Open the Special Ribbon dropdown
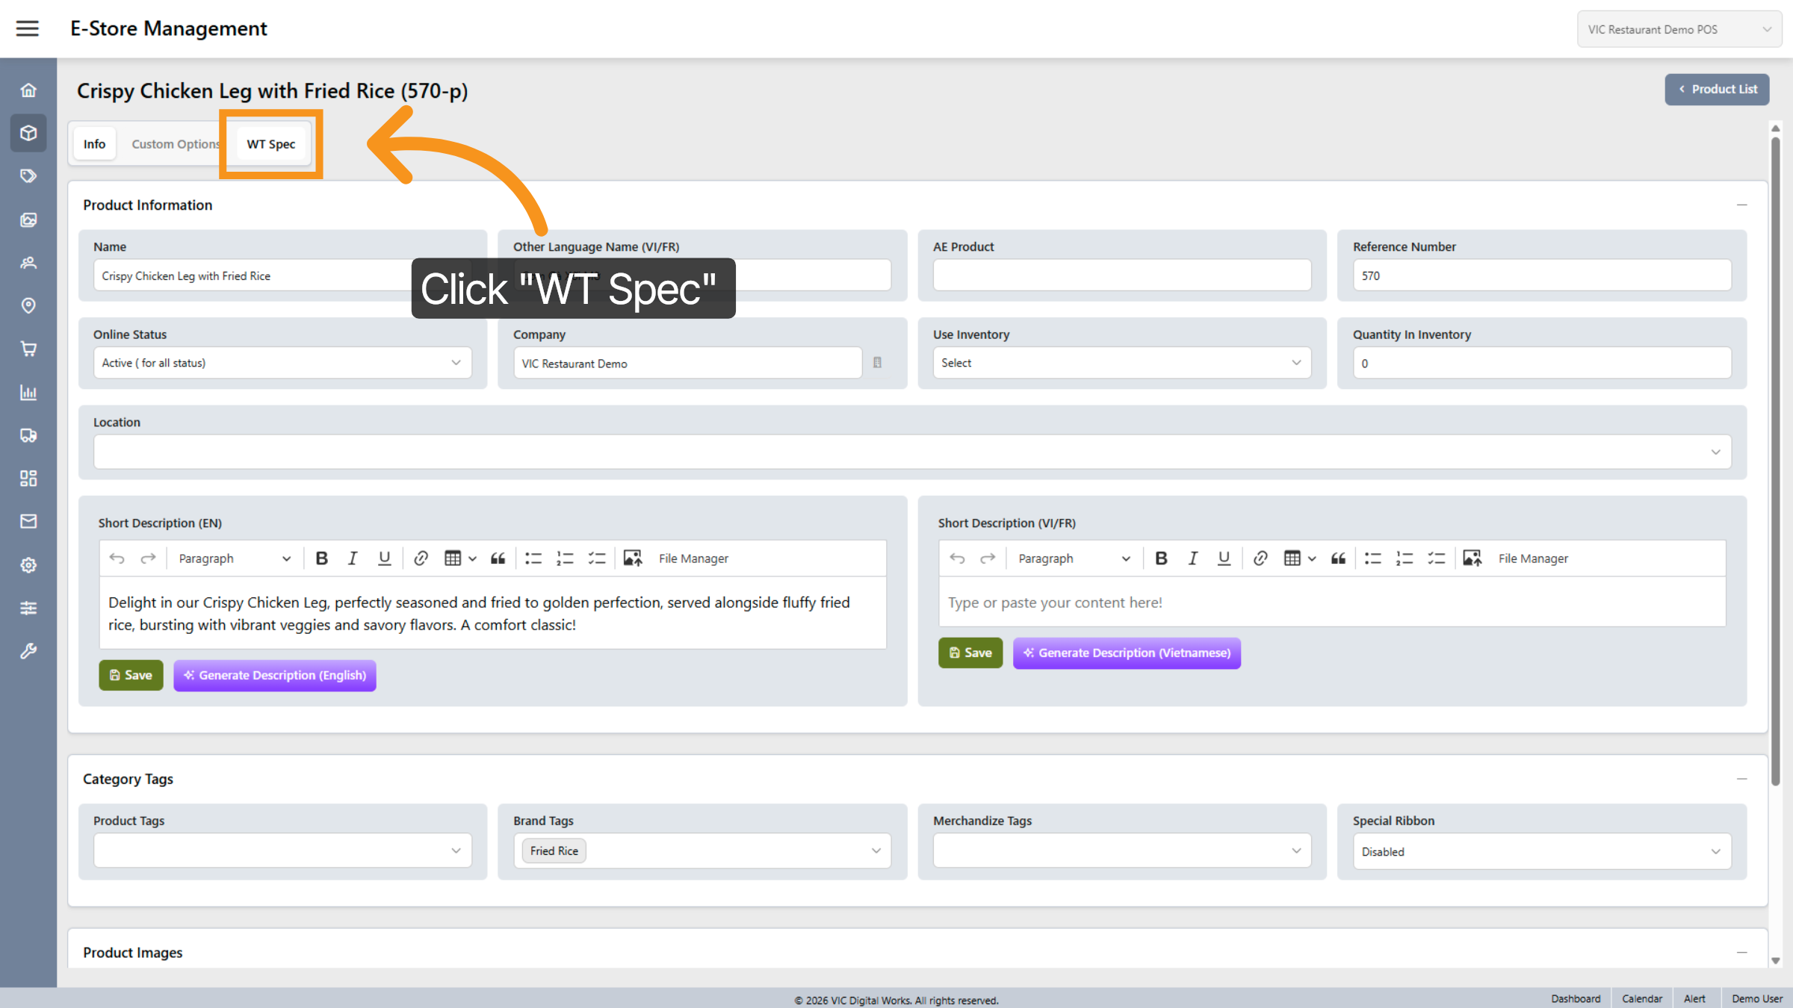The image size is (1793, 1008). click(1540, 851)
